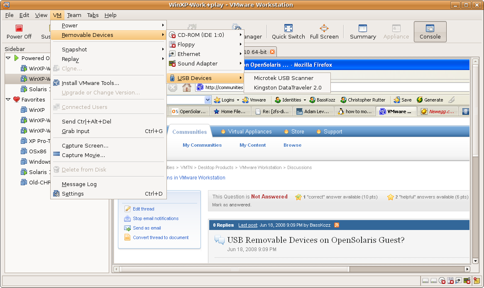The height and width of the screenshot is (288, 484).
Task: Collapse the Favorites tree group
Action: pyautogui.click(x=9, y=99)
